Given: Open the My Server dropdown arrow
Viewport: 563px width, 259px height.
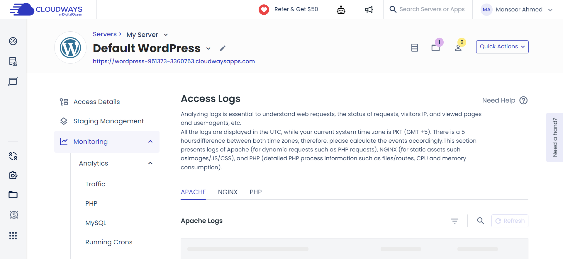Looking at the screenshot, I should click(x=166, y=35).
